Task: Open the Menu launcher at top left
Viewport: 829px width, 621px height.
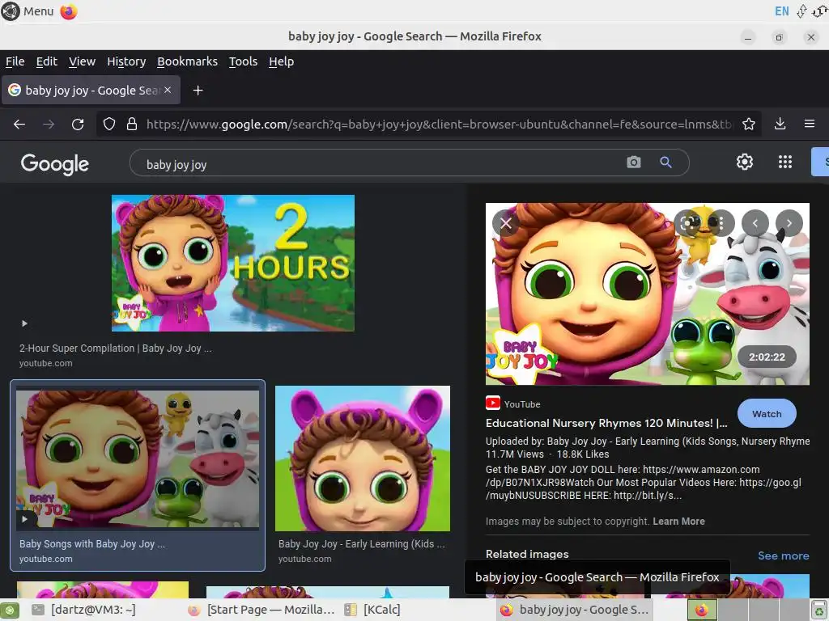Action: click(28, 11)
